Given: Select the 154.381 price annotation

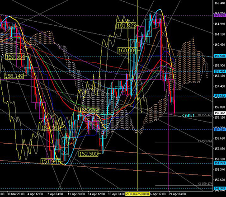Looking at the screenshot, I should [x=51, y=128].
